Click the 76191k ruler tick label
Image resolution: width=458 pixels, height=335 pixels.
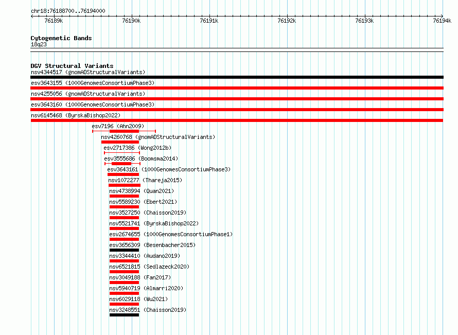[209, 21]
